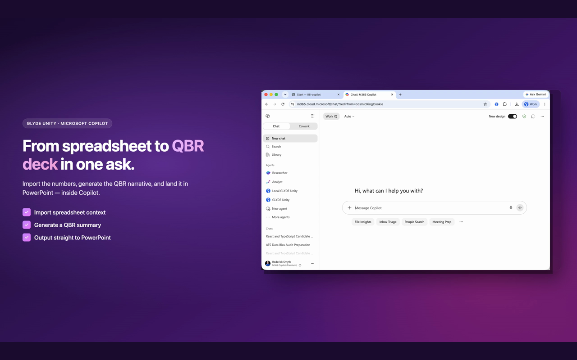This screenshot has width=577, height=360.
Task: Toggle the New design switch
Action: (x=513, y=117)
